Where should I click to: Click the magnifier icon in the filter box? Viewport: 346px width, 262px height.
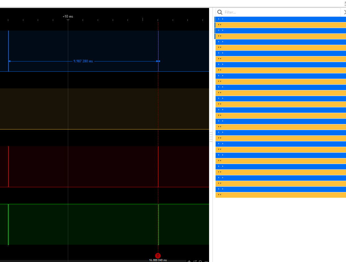[x=219, y=12]
